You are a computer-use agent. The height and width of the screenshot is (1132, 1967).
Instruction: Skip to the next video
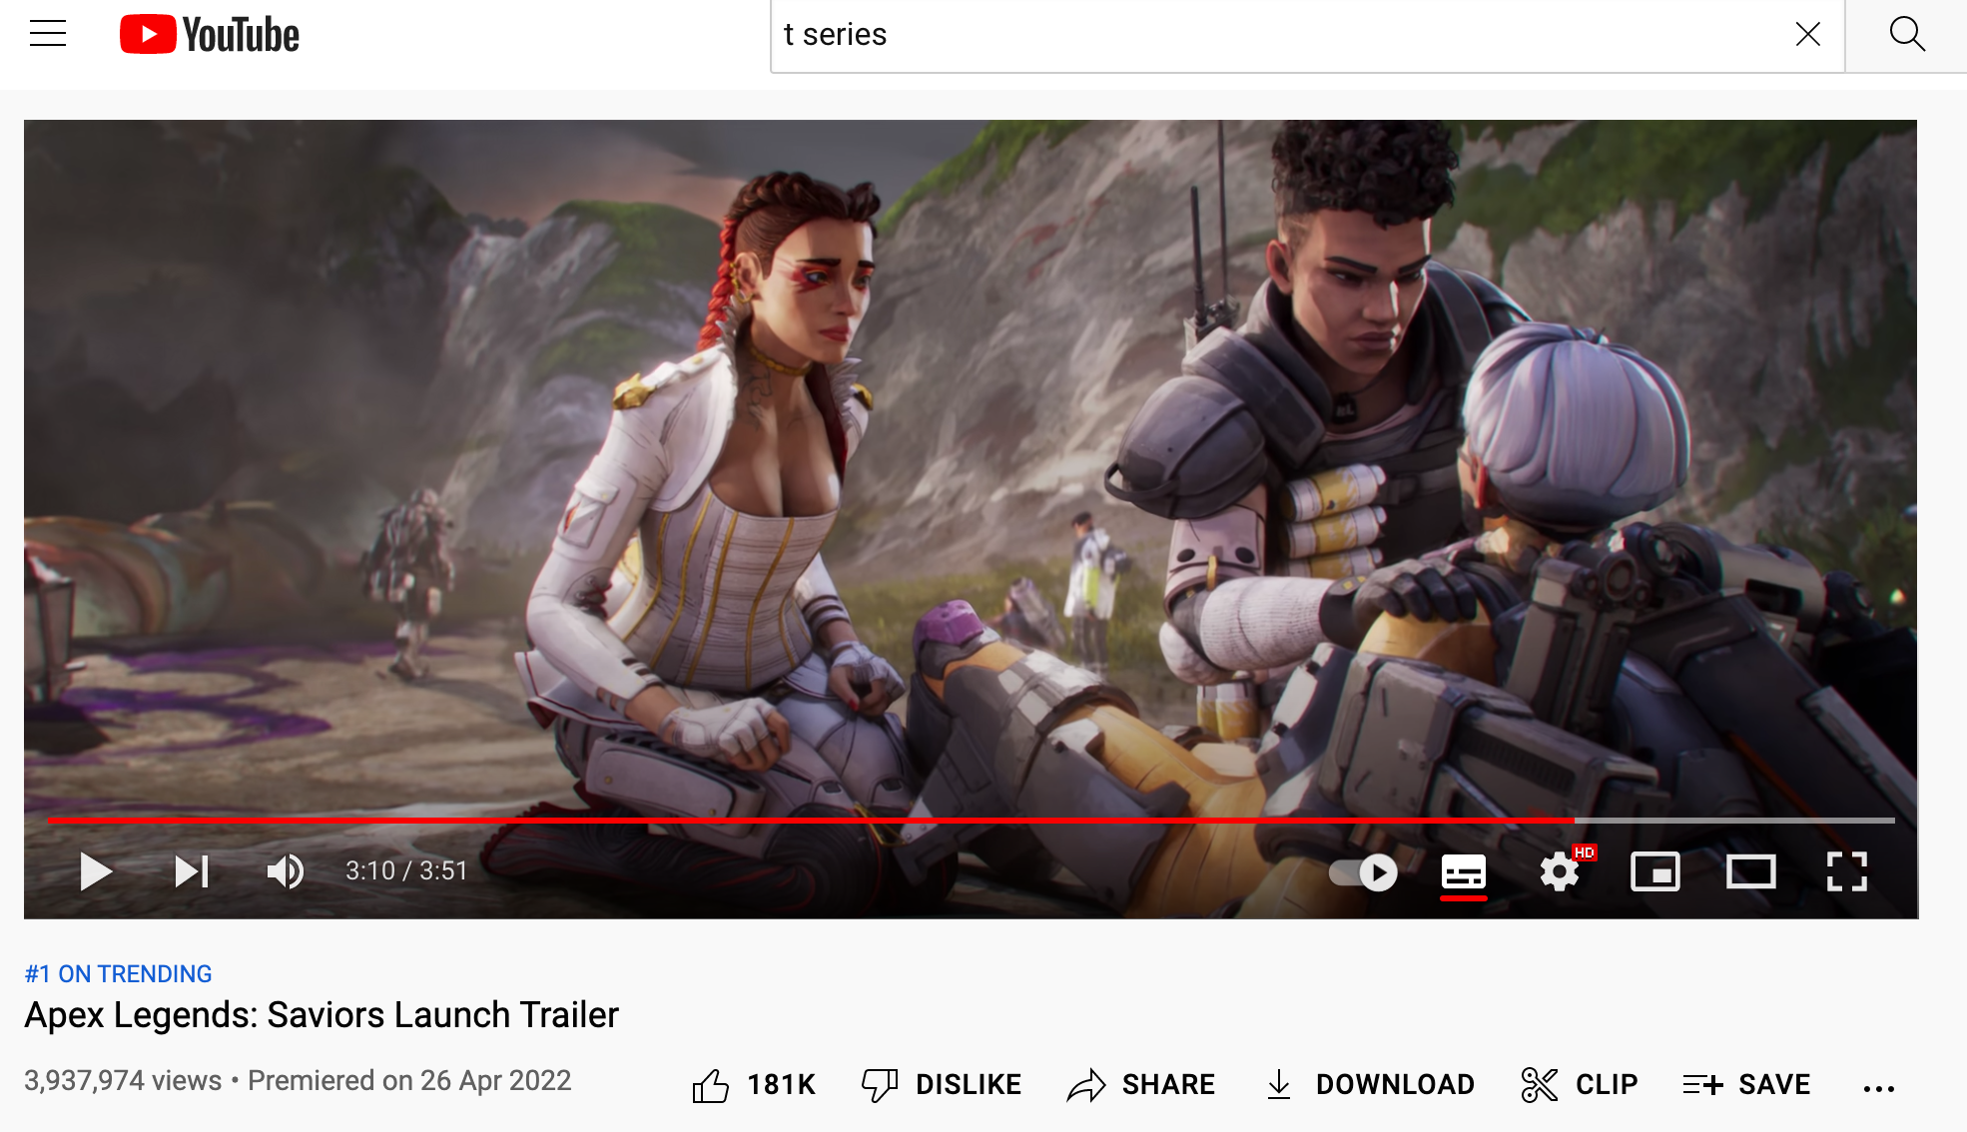coord(191,871)
